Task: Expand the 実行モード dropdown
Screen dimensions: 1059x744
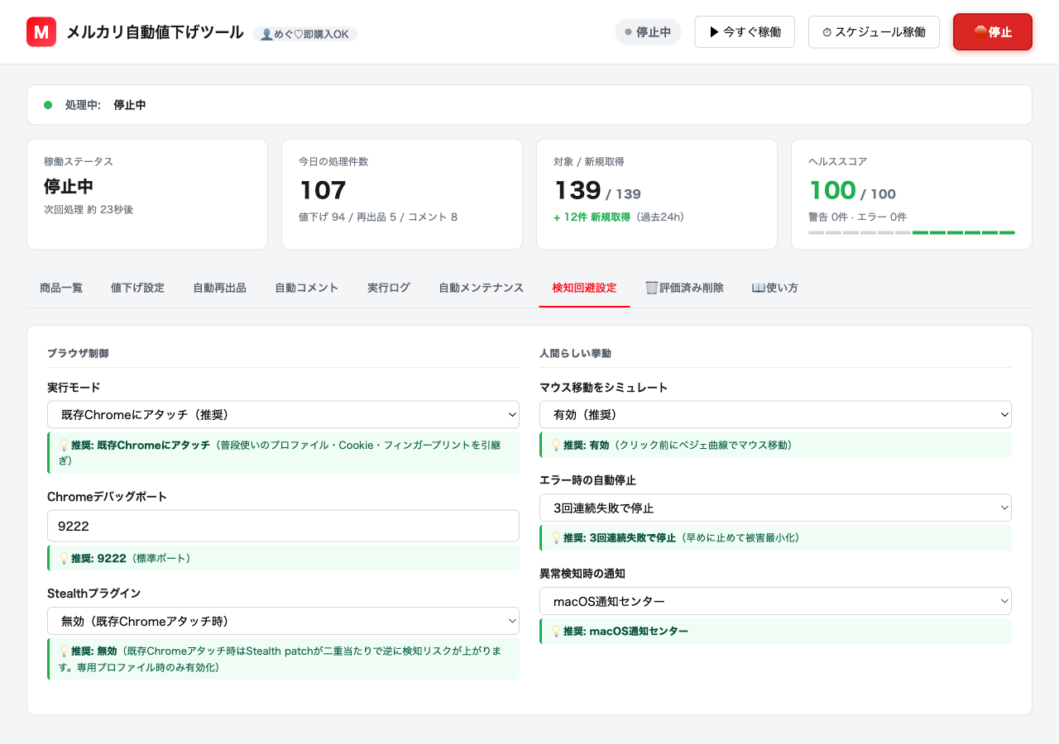Action: pyautogui.click(x=283, y=414)
